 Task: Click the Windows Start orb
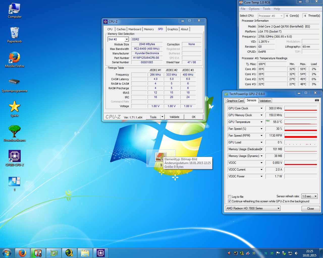[x=7, y=253]
